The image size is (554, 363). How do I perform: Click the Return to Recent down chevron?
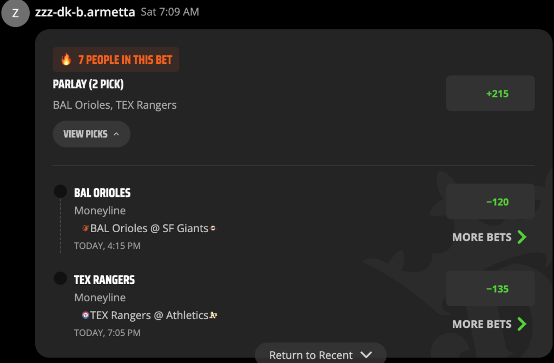tap(366, 354)
